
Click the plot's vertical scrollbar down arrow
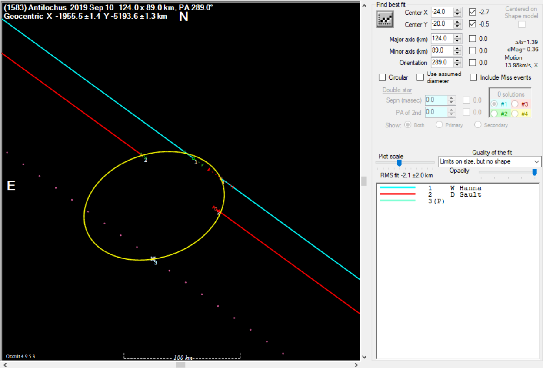click(x=364, y=358)
